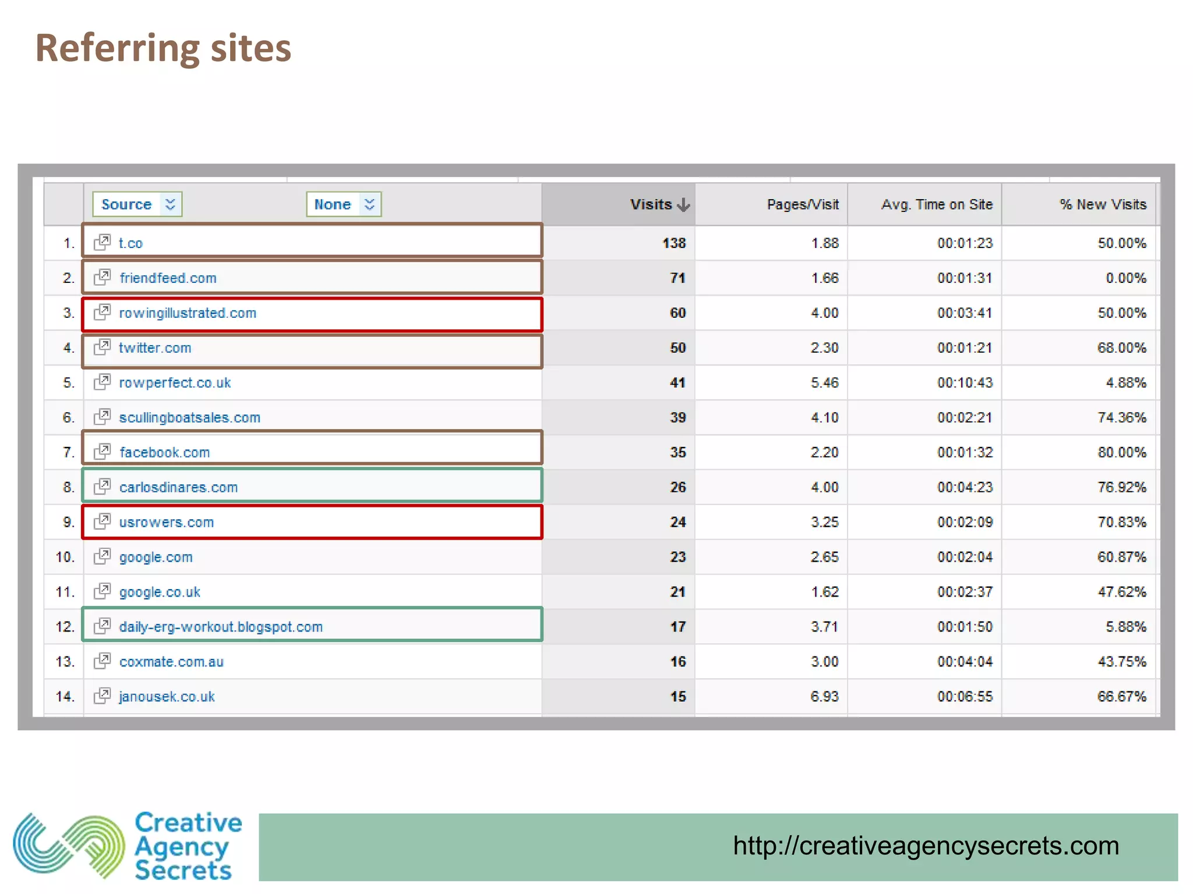Select 5.46 pages/visit for rowperfect.co.uk
1193x894 pixels.
pyautogui.click(x=824, y=383)
